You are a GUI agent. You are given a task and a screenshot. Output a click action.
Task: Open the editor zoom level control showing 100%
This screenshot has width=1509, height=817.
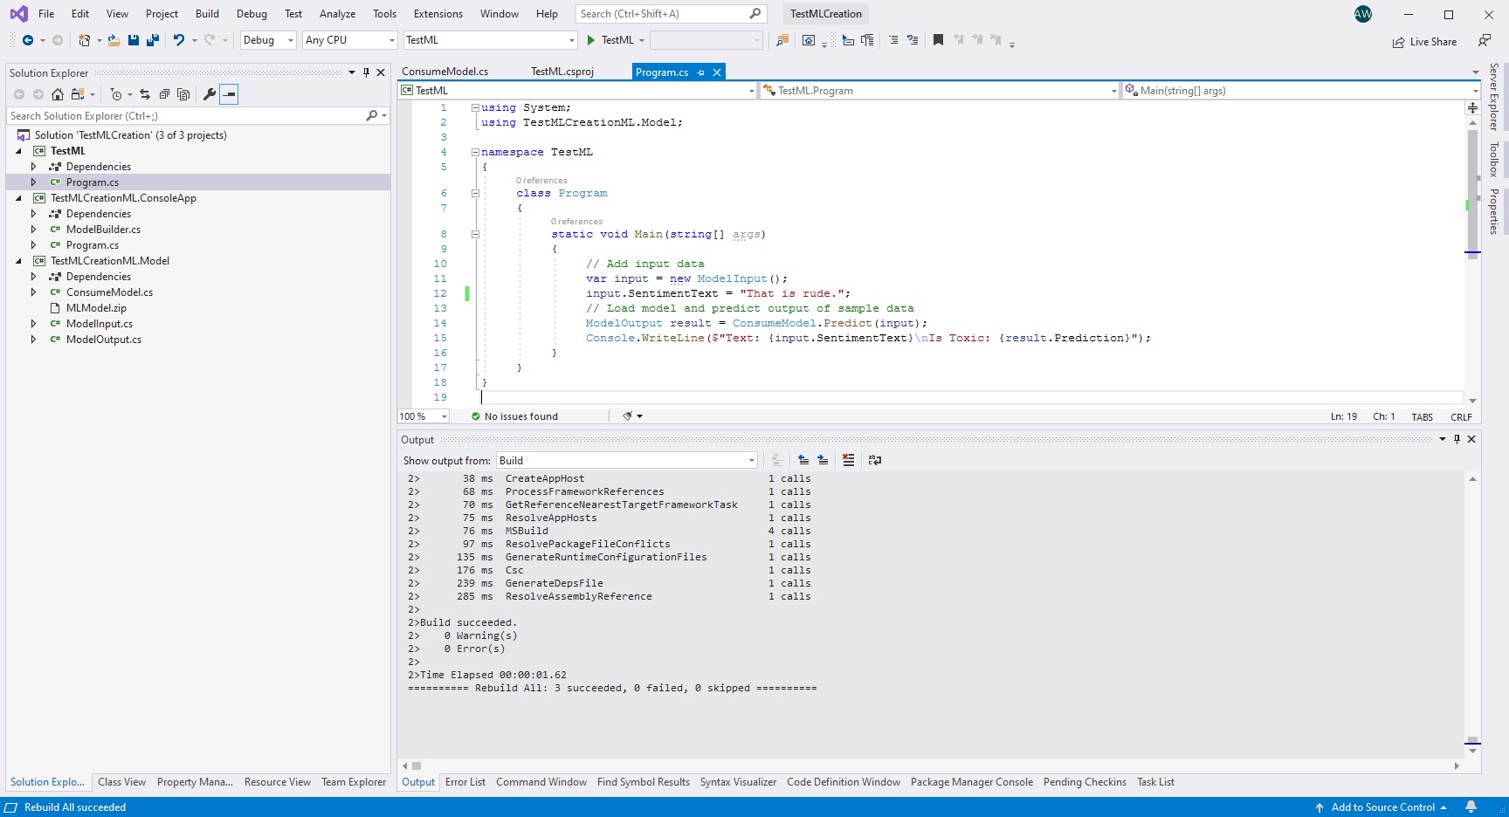coord(423,416)
